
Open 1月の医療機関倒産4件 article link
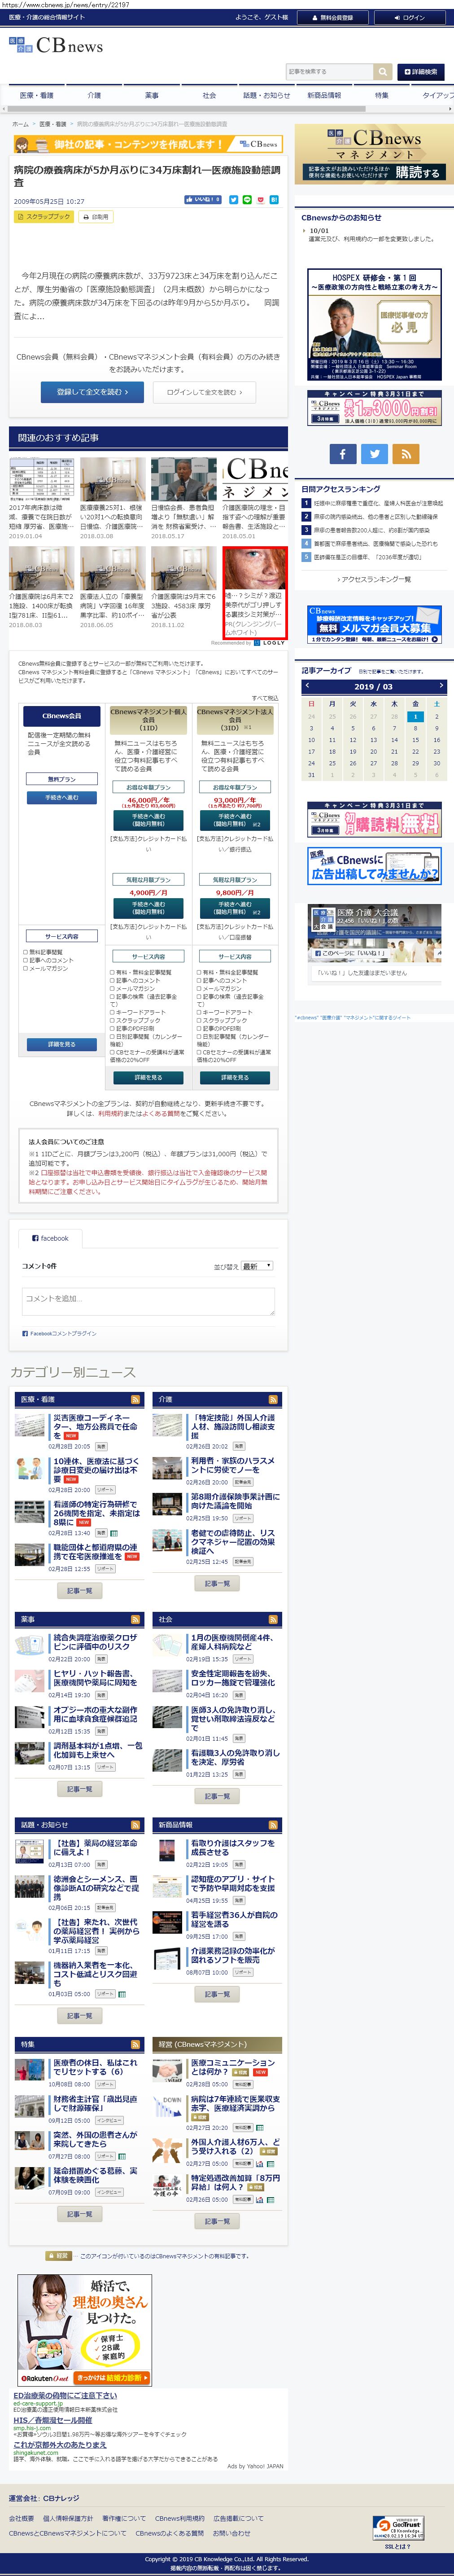tap(233, 1642)
